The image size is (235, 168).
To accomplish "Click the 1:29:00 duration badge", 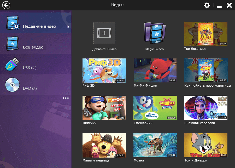I will tap(172, 118).
